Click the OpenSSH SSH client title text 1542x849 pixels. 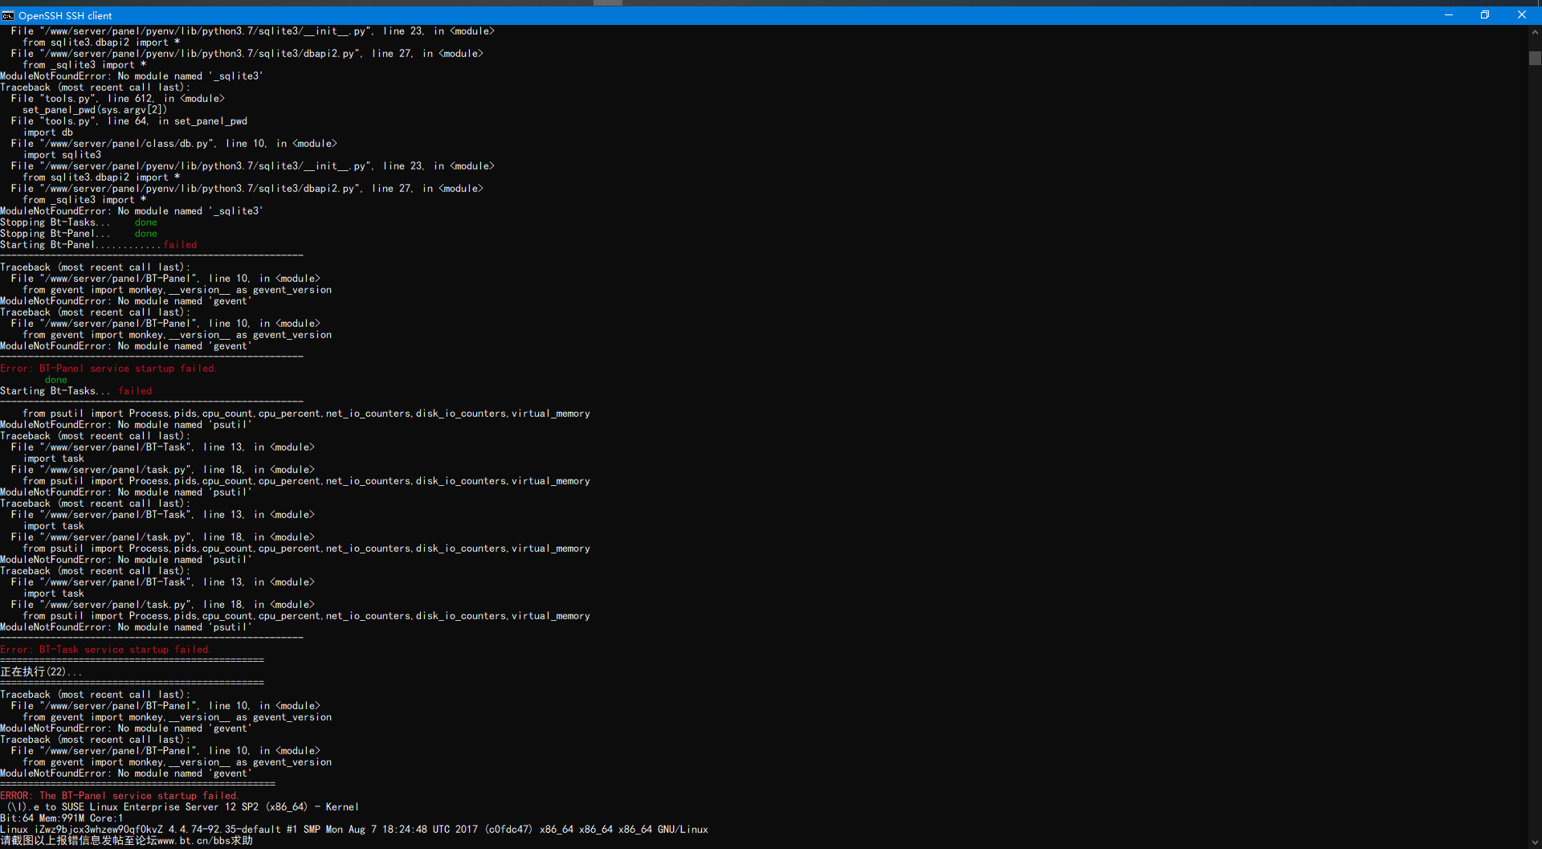[65, 15]
